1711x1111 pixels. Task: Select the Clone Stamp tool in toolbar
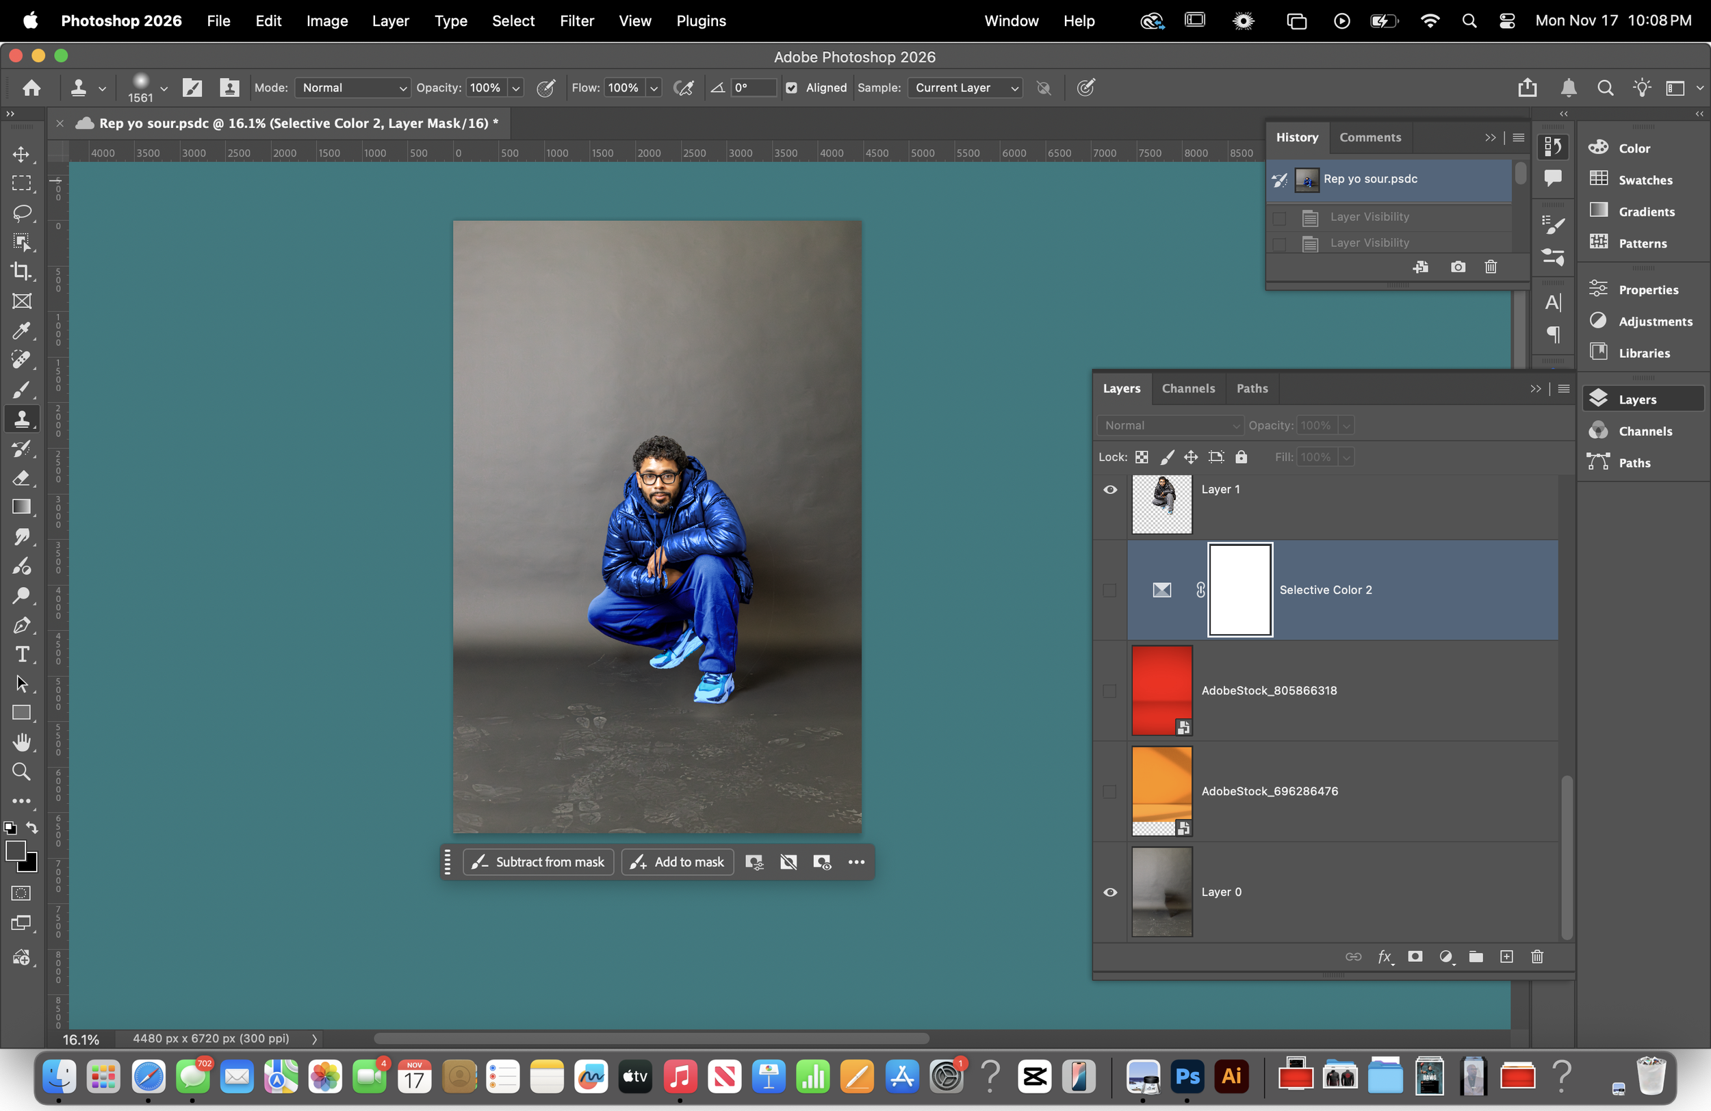coord(22,419)
